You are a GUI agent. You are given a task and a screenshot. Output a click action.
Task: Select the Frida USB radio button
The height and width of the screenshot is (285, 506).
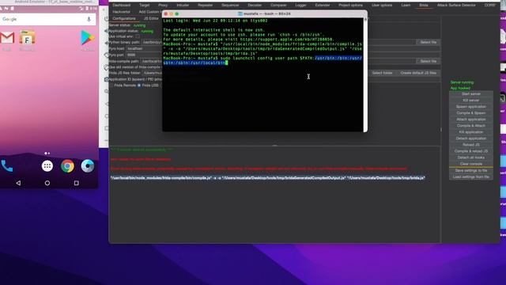coord(139,85)
